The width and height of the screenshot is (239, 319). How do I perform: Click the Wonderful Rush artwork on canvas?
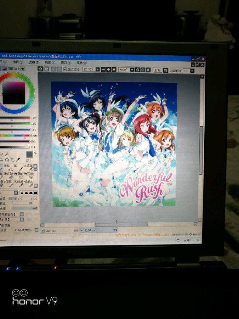point(114,144)
